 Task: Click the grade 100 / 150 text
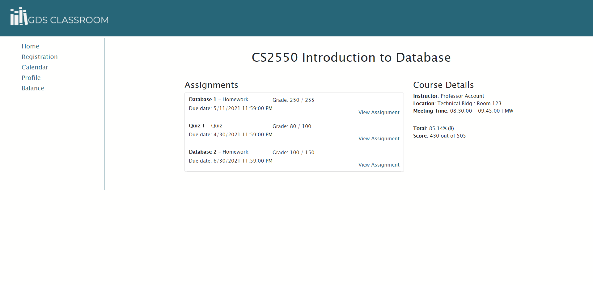[293, 152]
